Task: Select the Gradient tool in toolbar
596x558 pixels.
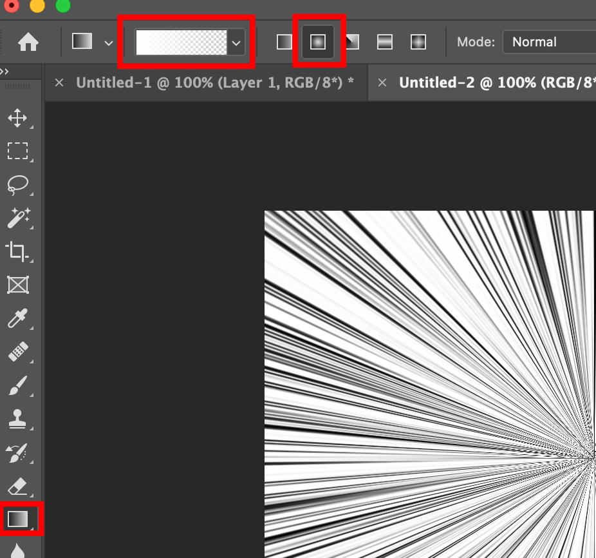Action: click(18, 519)
